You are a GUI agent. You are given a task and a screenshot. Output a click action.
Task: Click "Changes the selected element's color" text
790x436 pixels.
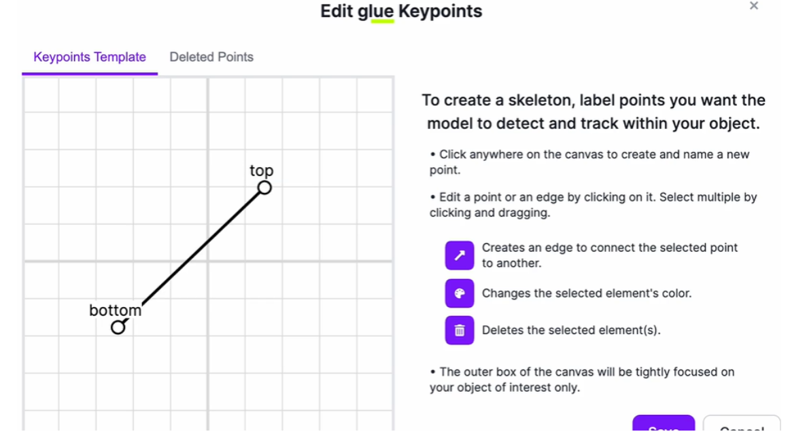(586, 293)
